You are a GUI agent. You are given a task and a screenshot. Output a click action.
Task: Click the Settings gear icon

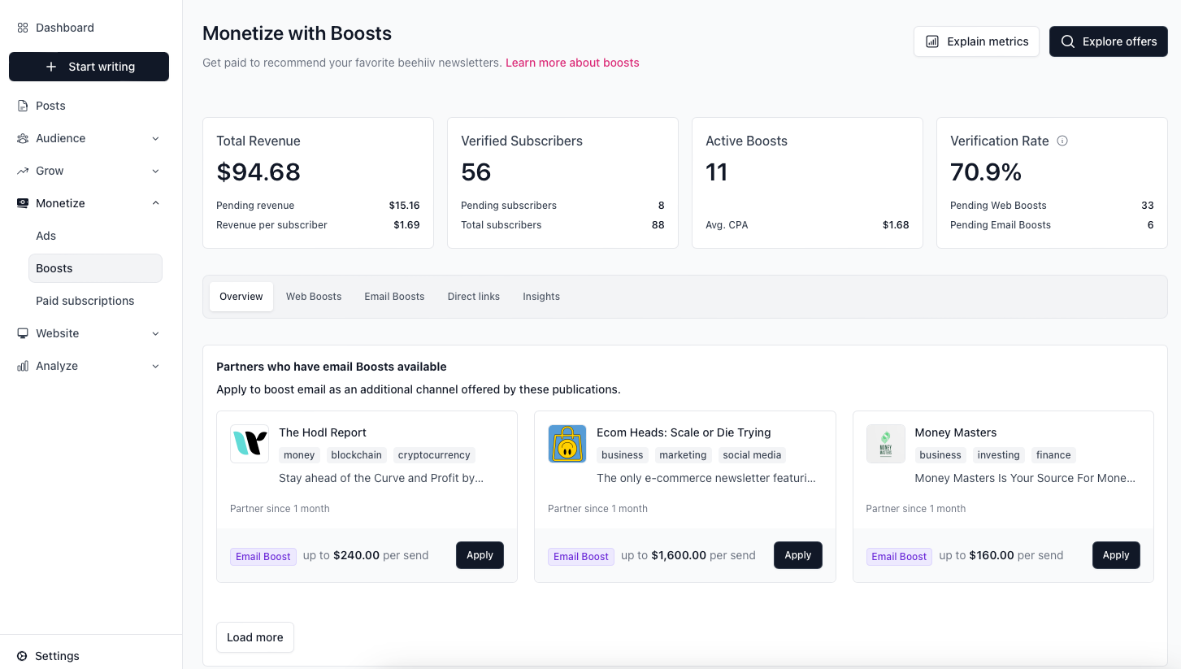22,656
